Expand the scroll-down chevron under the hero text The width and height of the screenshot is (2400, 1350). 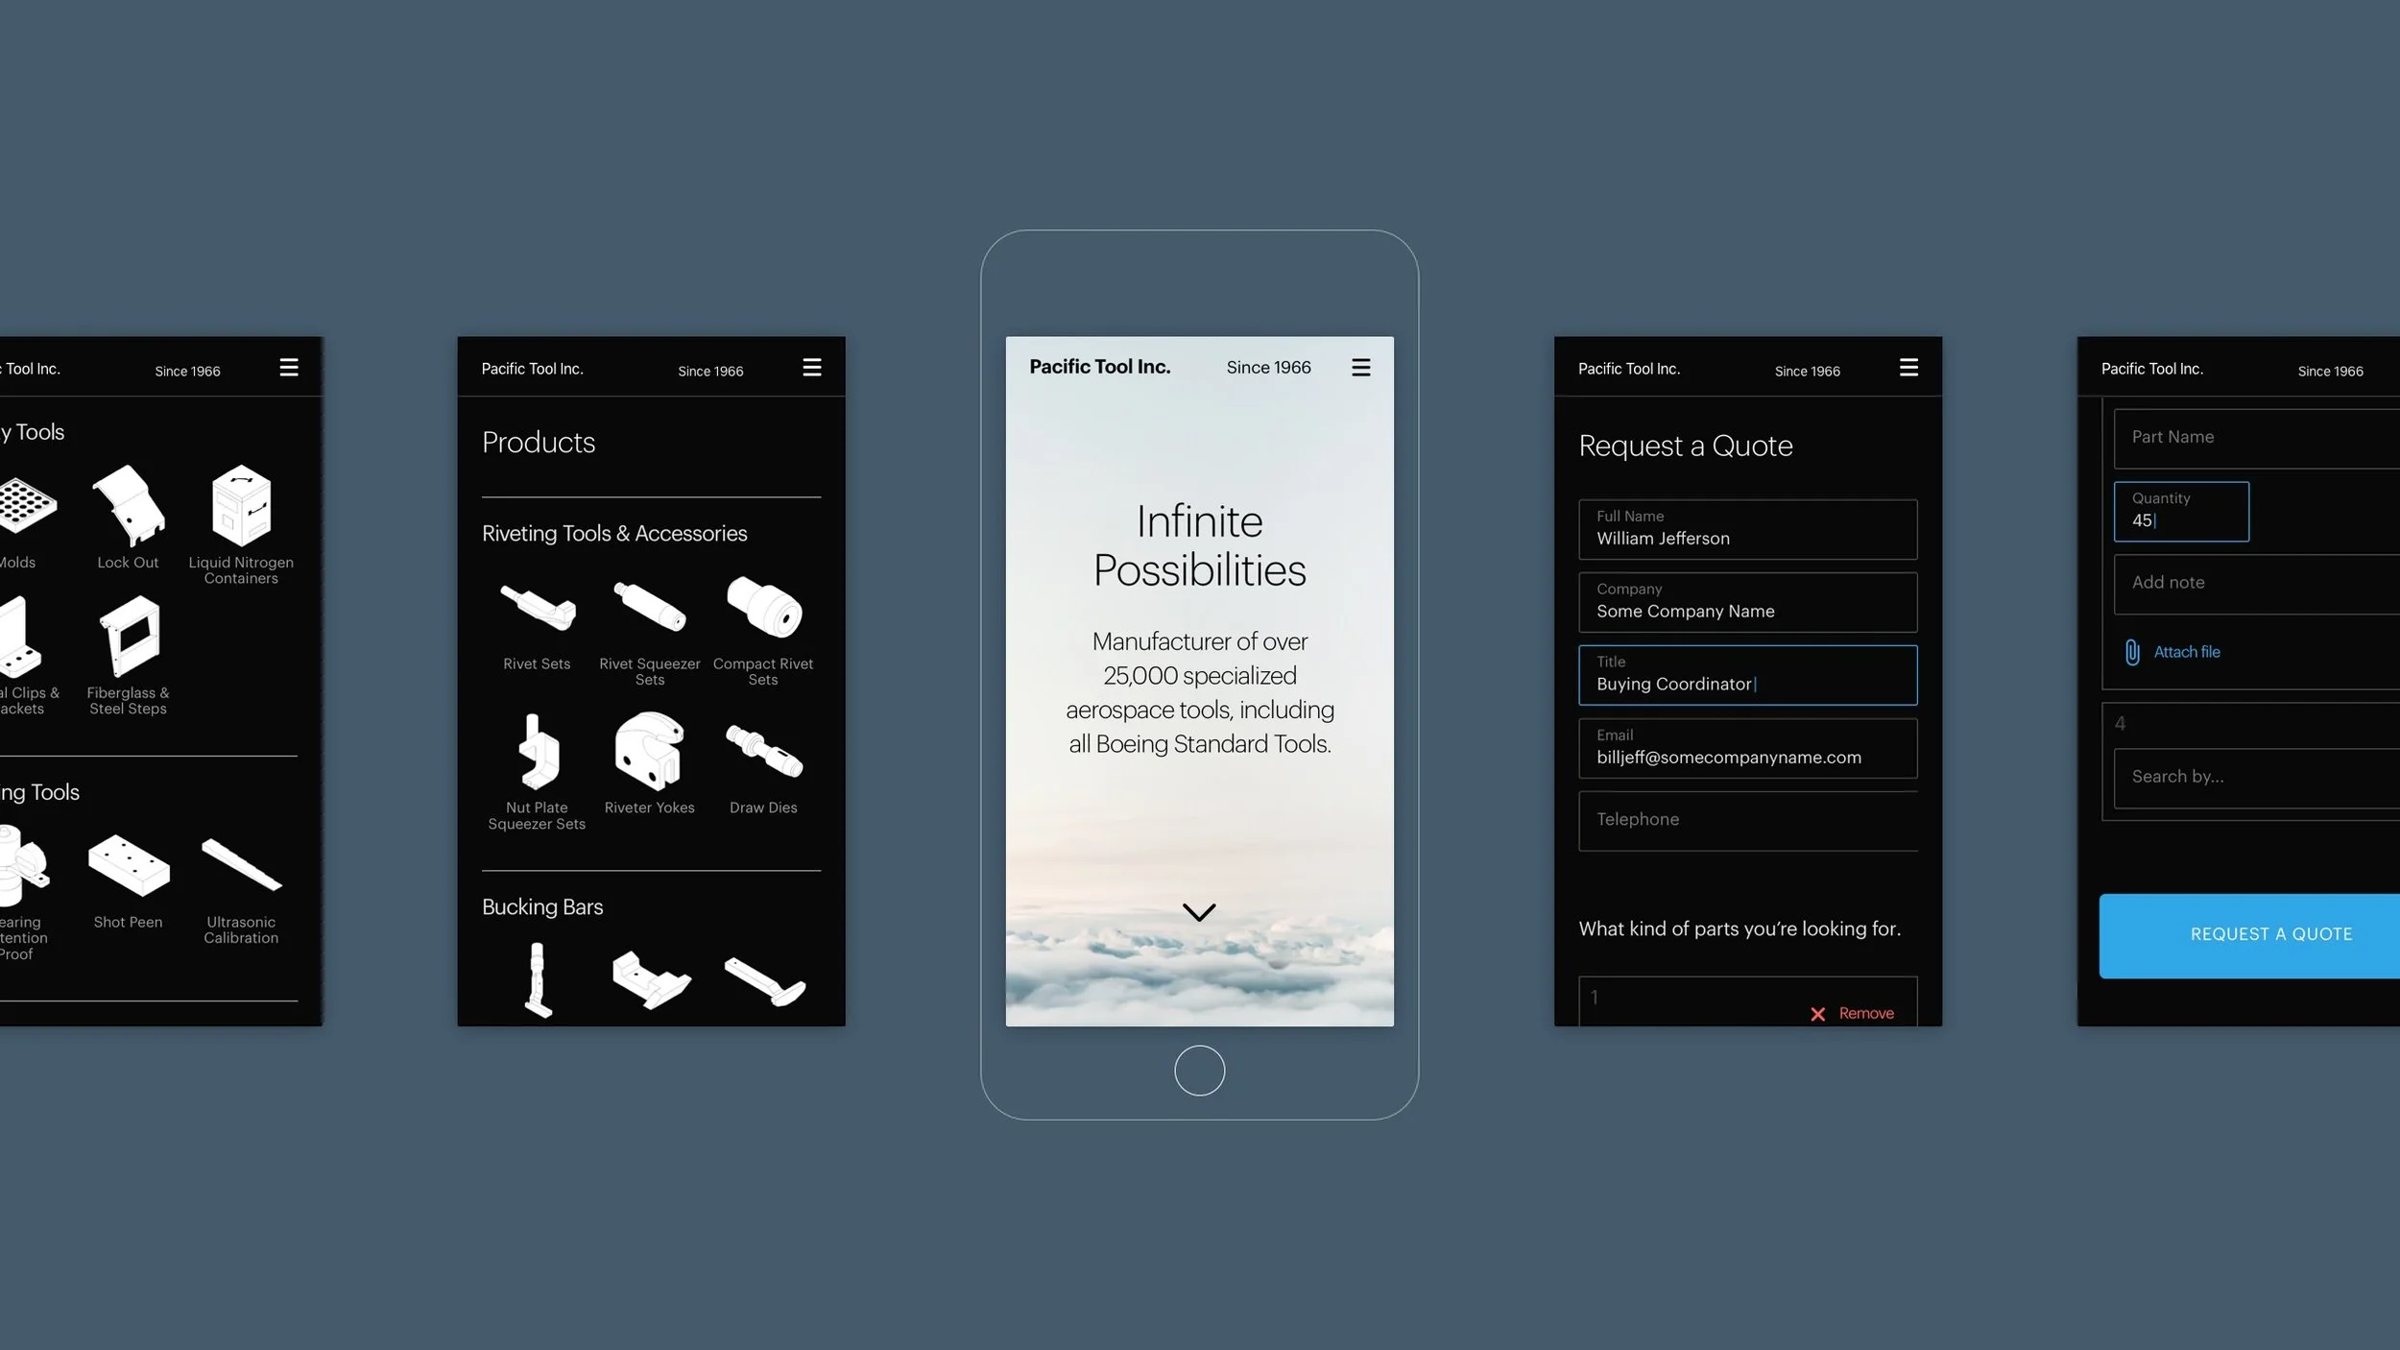[x=1199, y=910]
